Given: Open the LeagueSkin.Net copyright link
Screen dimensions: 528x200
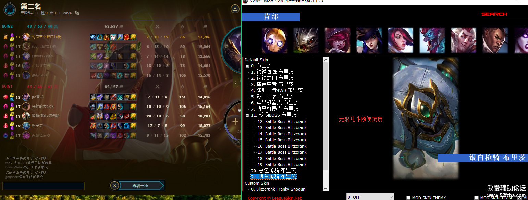Looking at the screenshot, I should coord(275,198).
